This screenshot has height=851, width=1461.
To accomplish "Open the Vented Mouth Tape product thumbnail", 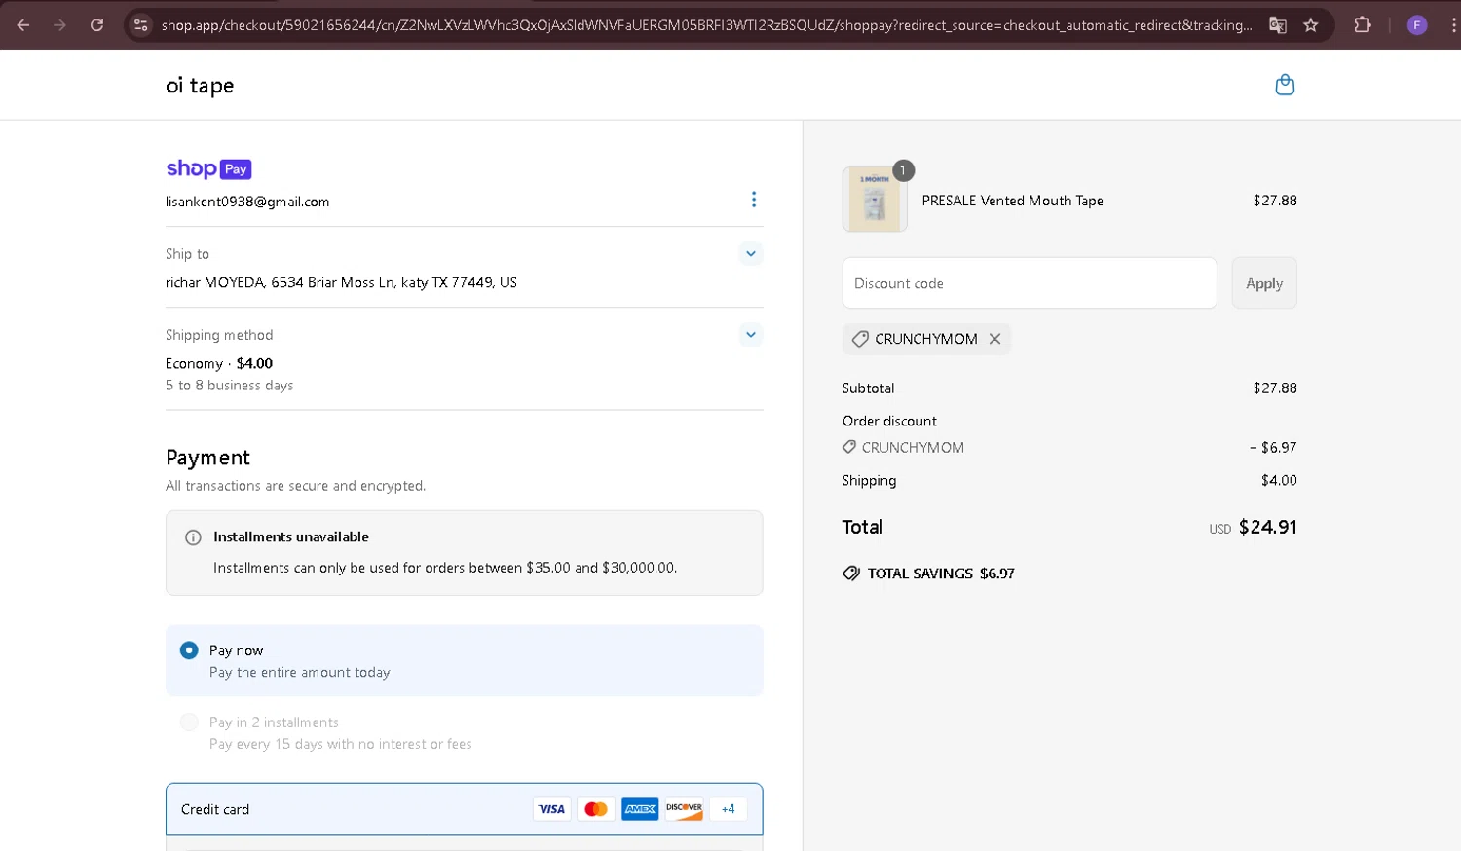I will pos(875,200).
